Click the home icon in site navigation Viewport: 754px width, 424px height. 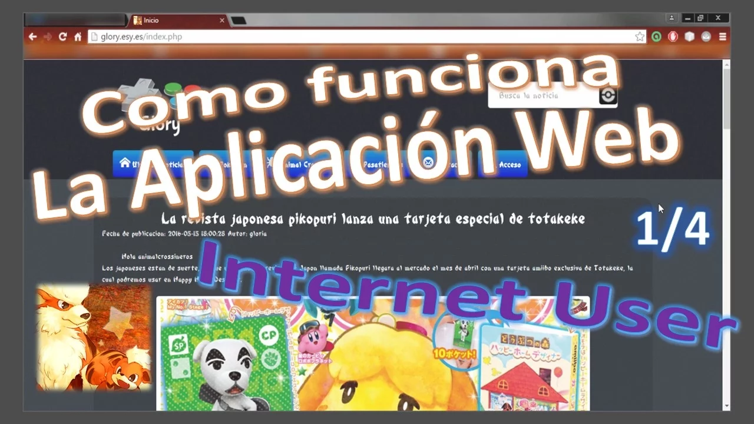[125, 163]
